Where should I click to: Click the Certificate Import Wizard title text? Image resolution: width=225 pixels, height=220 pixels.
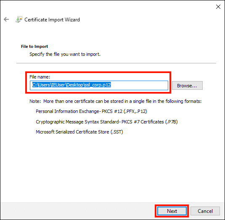pyautogui.click(x=52, y=20)
